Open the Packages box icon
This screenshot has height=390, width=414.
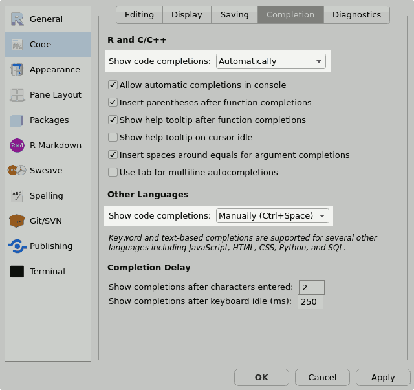coord(17,120)
